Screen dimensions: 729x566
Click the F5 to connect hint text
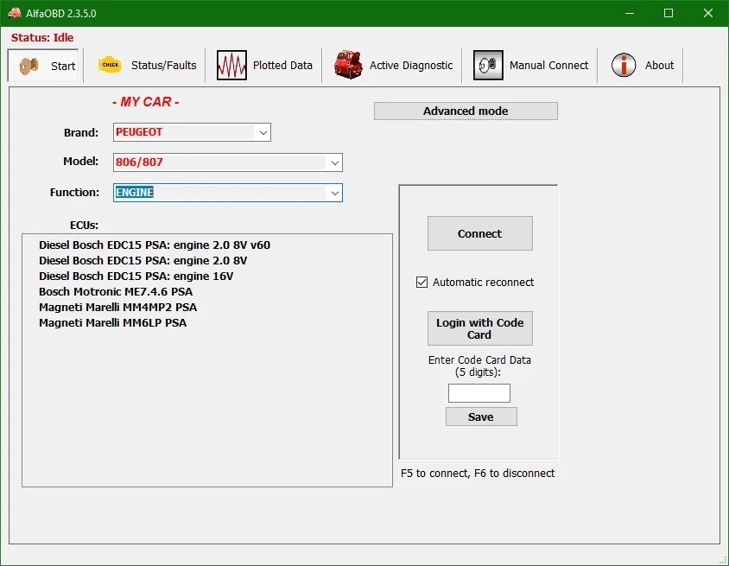(x=478, y=473)
